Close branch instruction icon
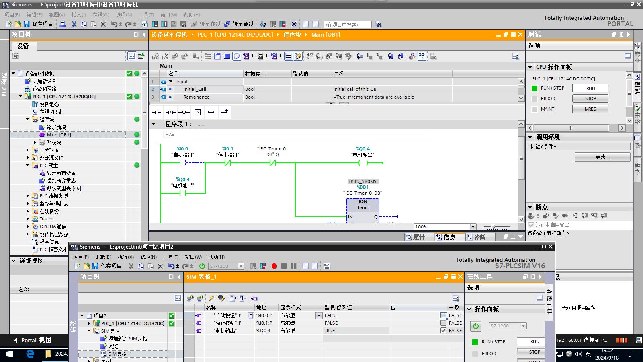The image size is (643, 362). pyautogui.click(x=225, y=112)
